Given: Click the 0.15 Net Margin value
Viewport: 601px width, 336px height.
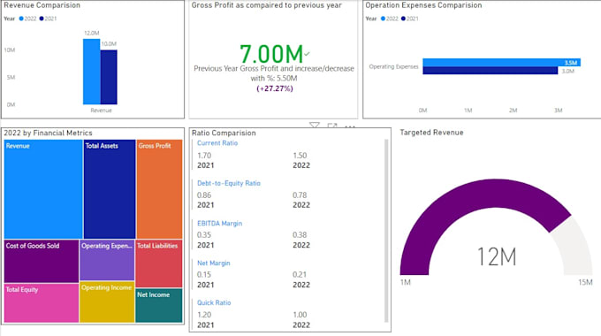Looking at the screenshot, I should [x=204, y=275].
